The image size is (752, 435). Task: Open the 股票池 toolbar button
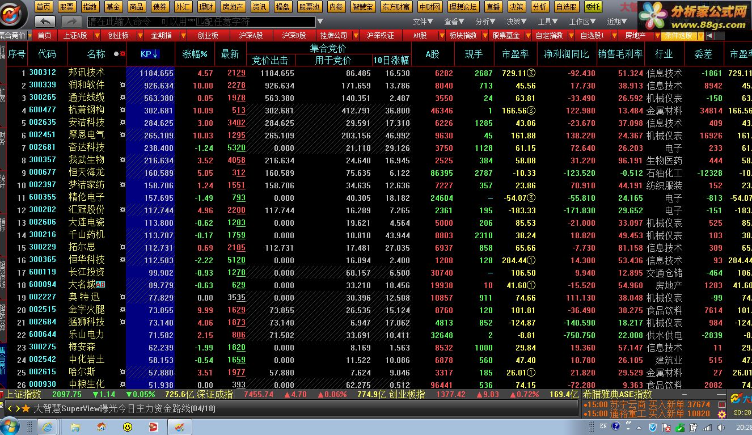click(x=310, y=7)
